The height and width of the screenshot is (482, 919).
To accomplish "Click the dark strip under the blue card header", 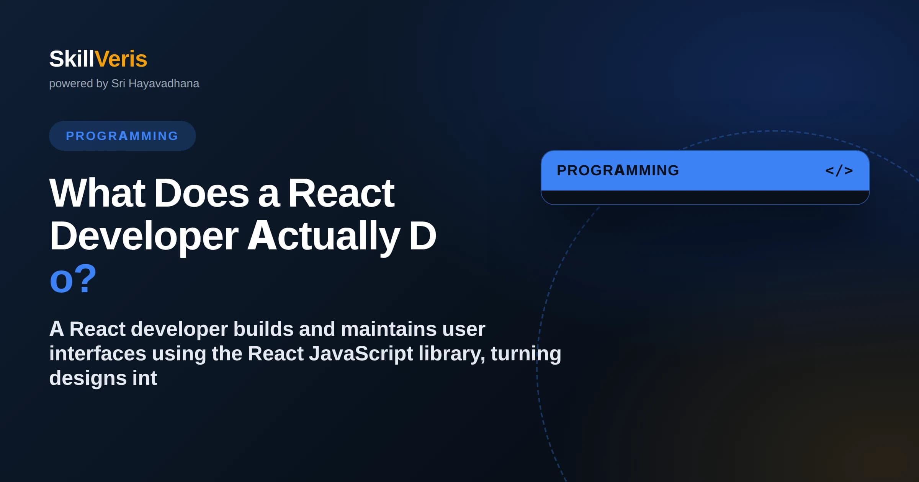I will pos(705,197).
